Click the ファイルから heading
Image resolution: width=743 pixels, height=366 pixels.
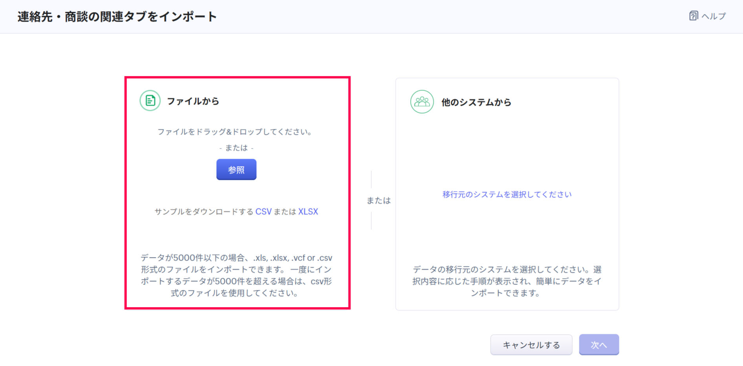[x=193, y=101]
